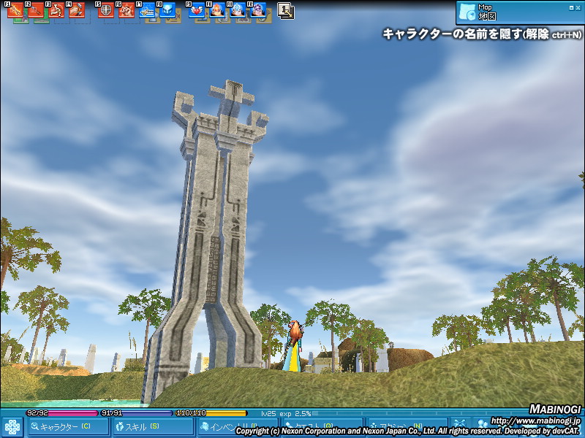Use the F3 kicking figure skill slot
The height and width of the screenshot is (438, 585).
[x=56, y=10]
